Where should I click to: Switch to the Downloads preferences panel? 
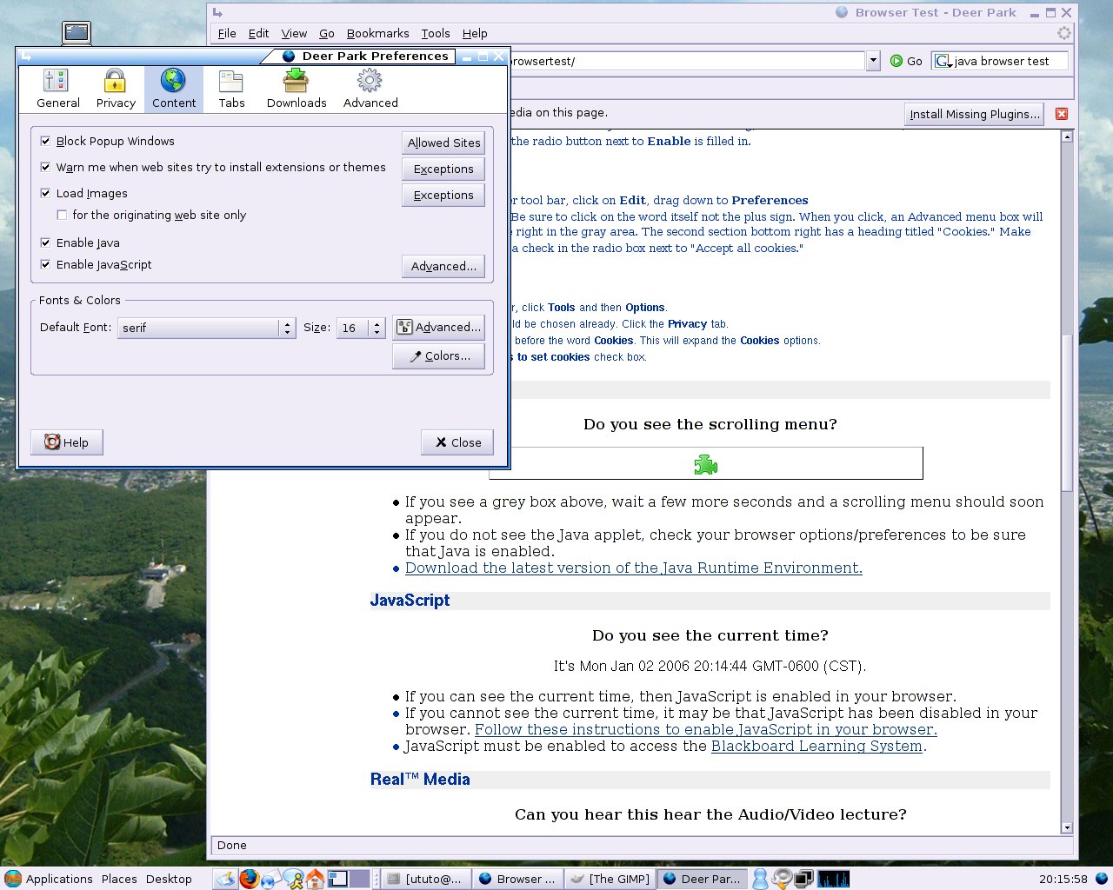pos(297,89)
